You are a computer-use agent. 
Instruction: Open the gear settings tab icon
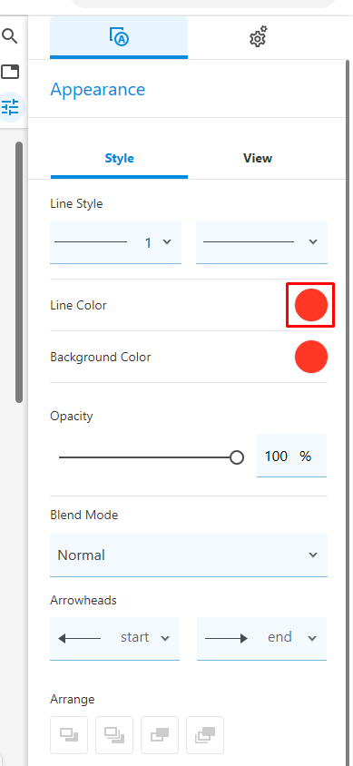click(x=258, y=37)
